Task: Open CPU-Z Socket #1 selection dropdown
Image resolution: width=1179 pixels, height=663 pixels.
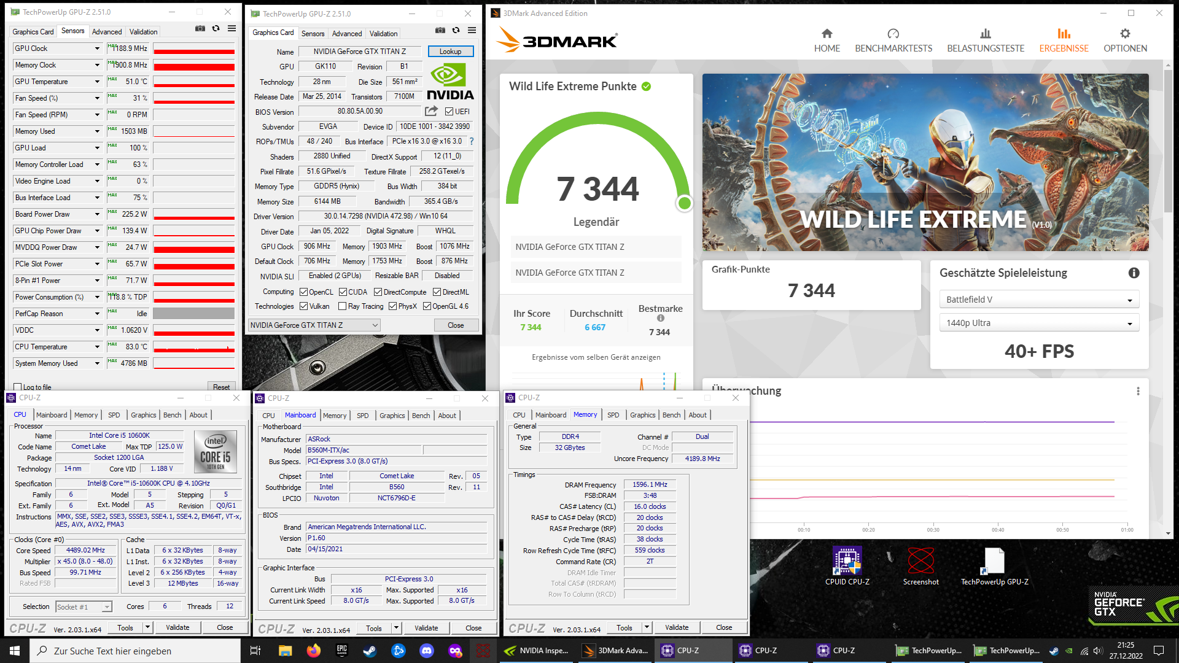Action: 84,607
